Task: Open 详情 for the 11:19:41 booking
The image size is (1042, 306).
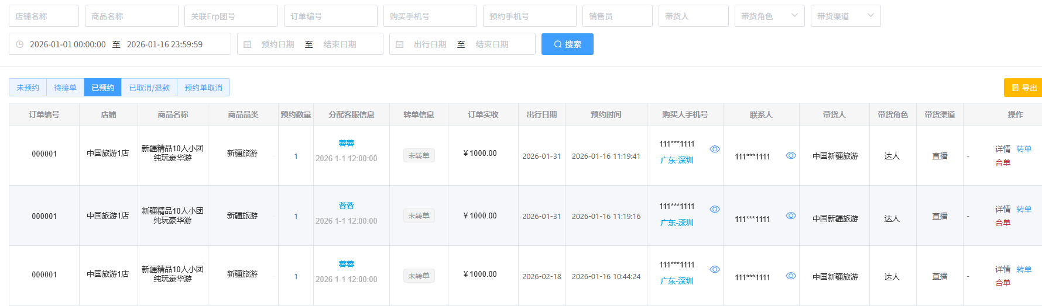Action: [1003, 149]
